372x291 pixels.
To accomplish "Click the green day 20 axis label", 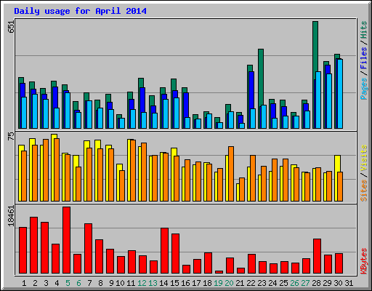I will pyautogui.click(x=229, y=283).
